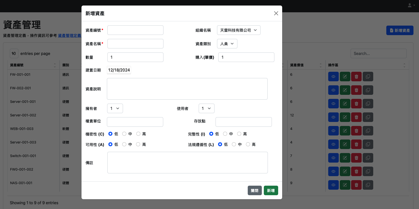Click the 資產編號 input field

click(135, 30)
